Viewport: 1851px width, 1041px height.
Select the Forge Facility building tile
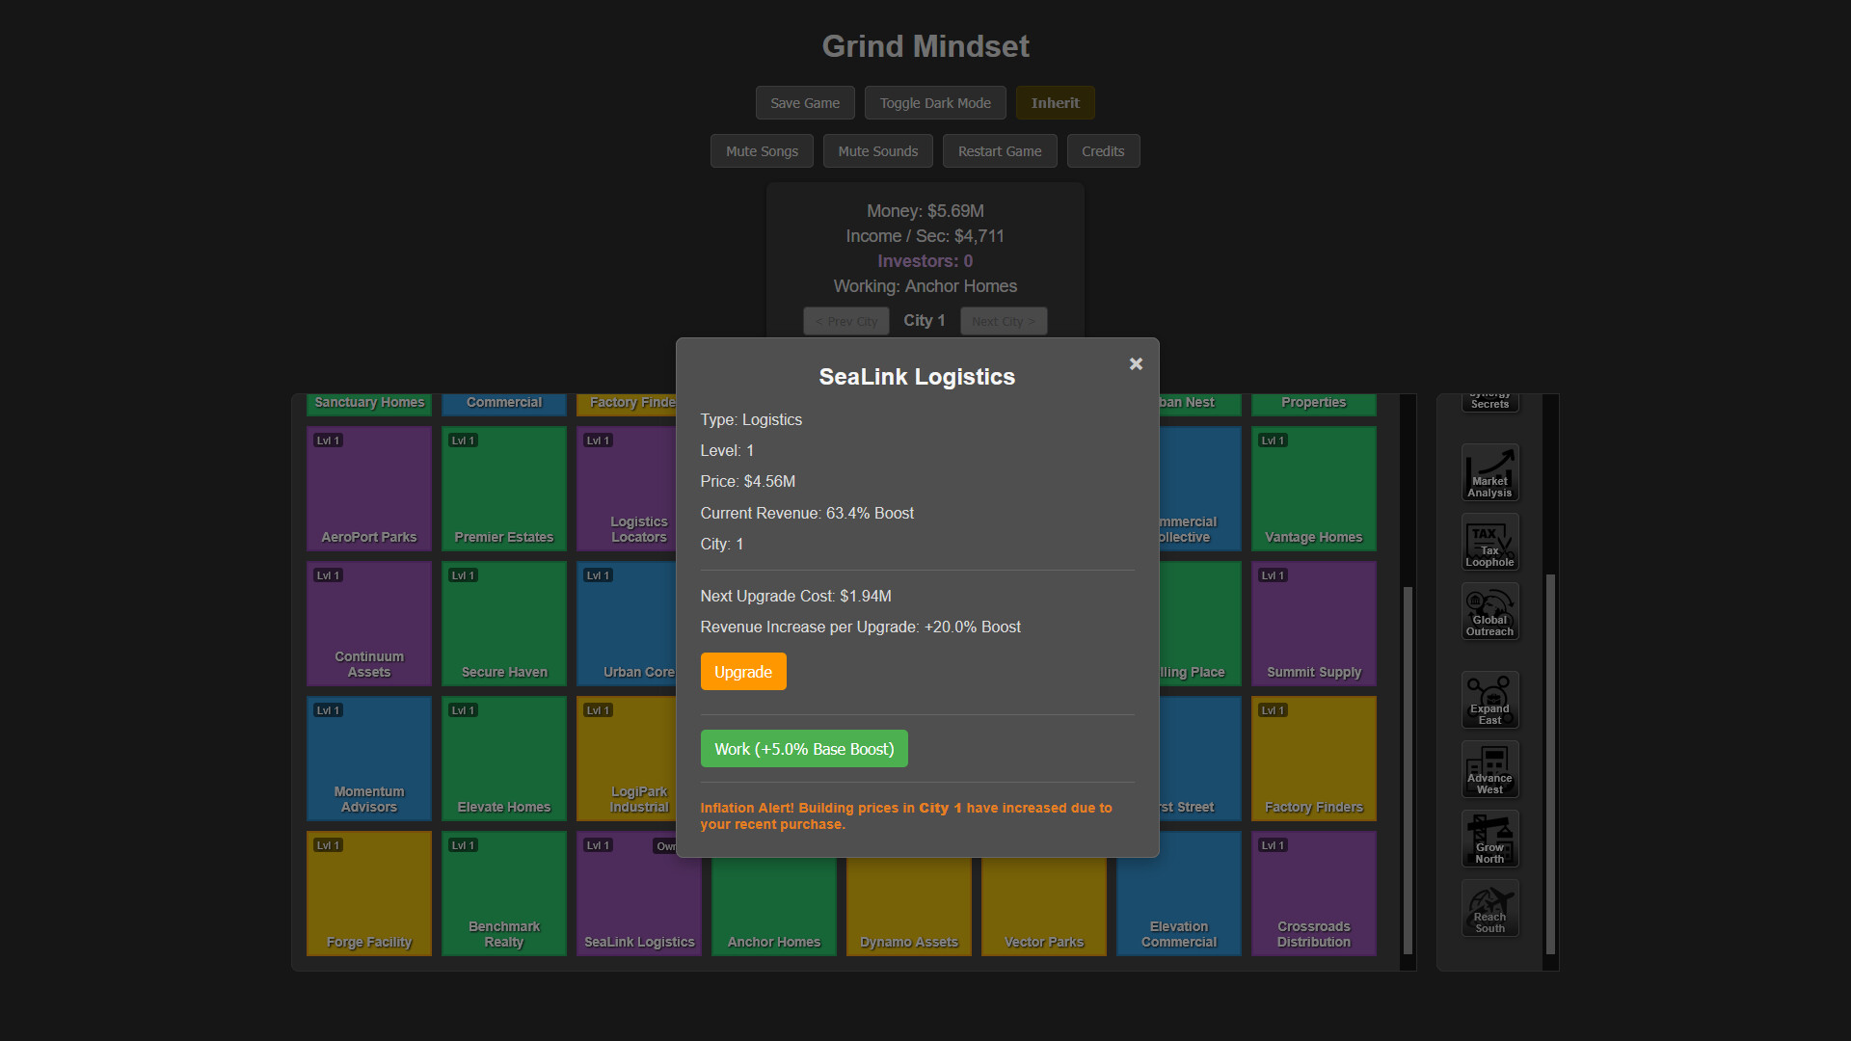pyautogui.click(x=368, y=893)
